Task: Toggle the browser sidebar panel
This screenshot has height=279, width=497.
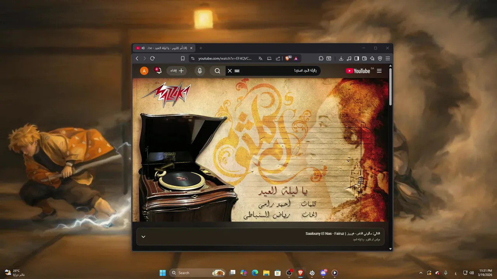Action: [x=356, y=59]
